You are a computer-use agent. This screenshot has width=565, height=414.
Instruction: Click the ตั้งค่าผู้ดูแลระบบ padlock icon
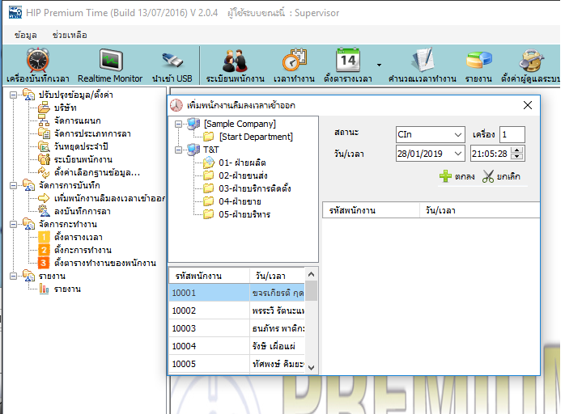530,65
